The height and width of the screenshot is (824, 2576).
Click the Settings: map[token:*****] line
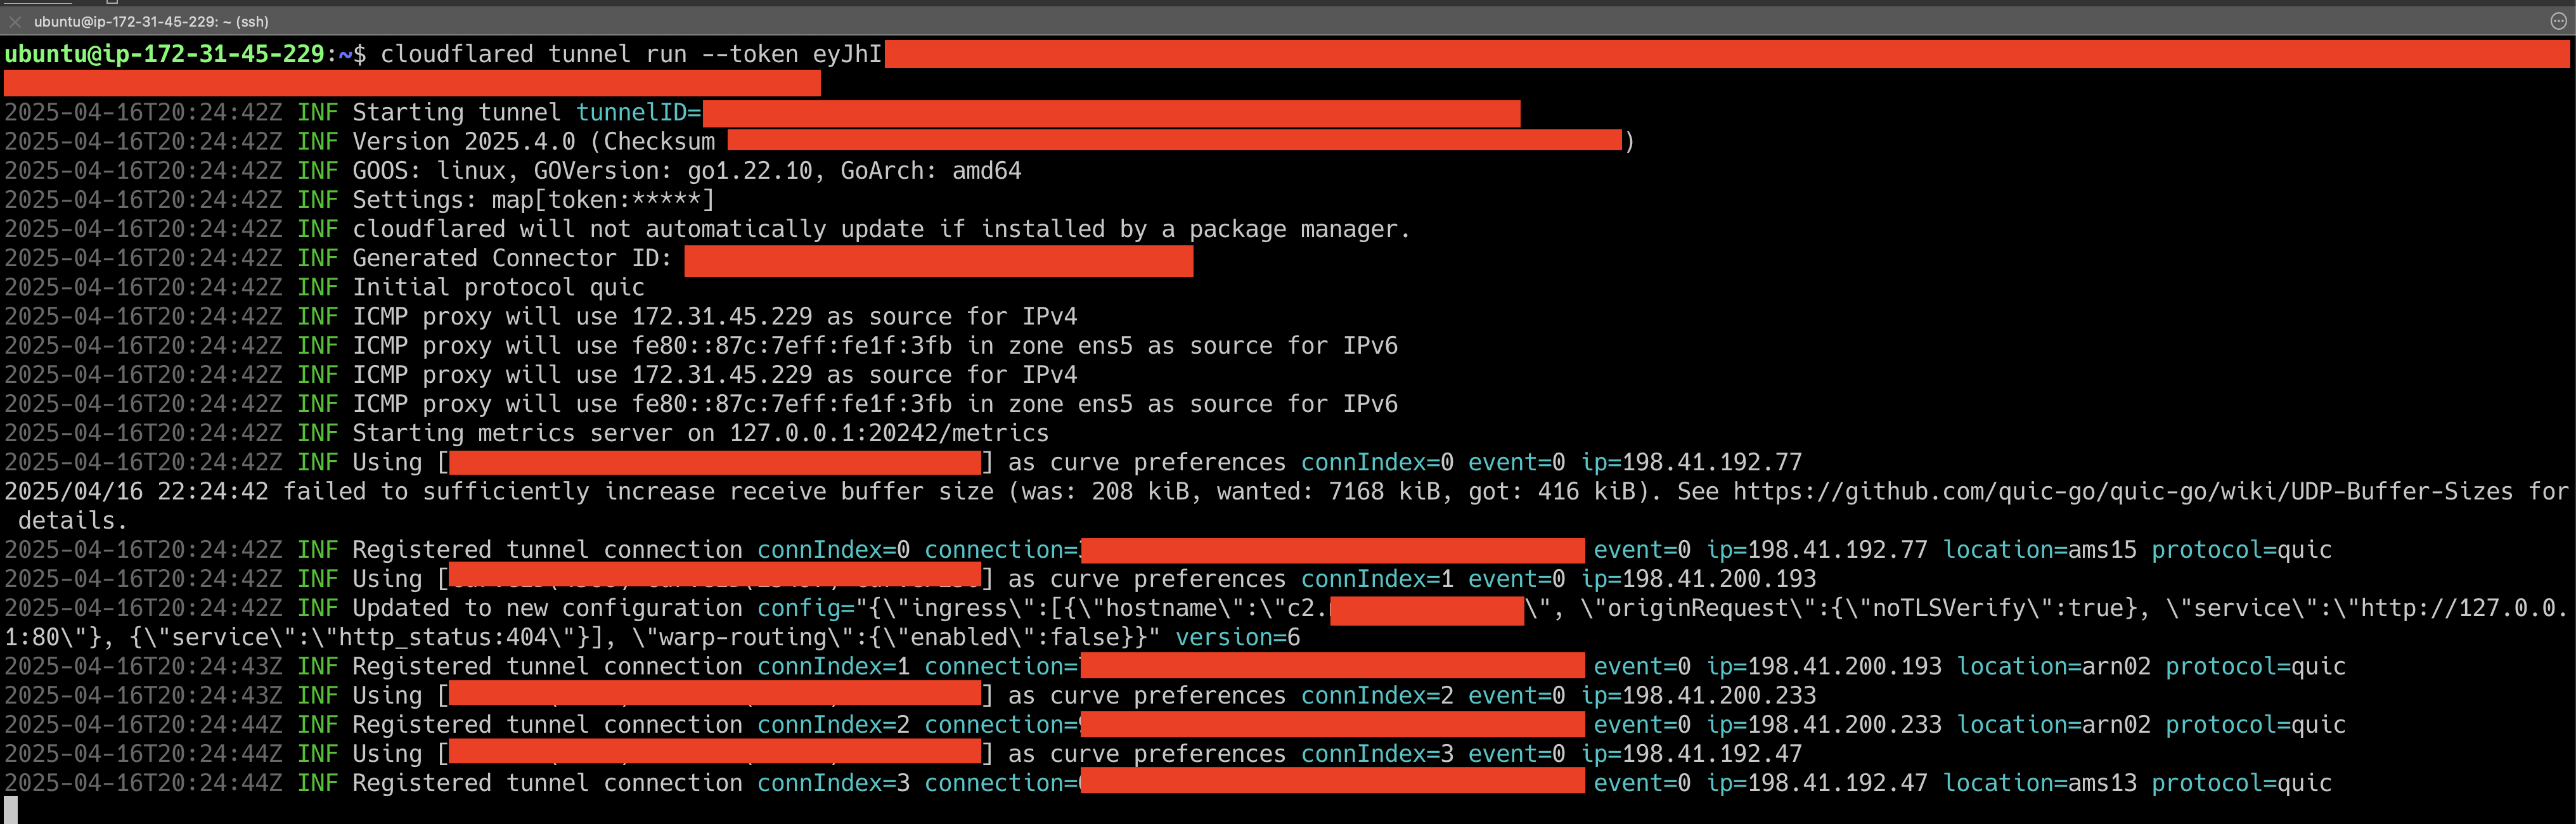(534, 200)
